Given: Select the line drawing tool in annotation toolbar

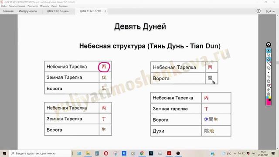Looking at the screenshot, I should (269, 64).
